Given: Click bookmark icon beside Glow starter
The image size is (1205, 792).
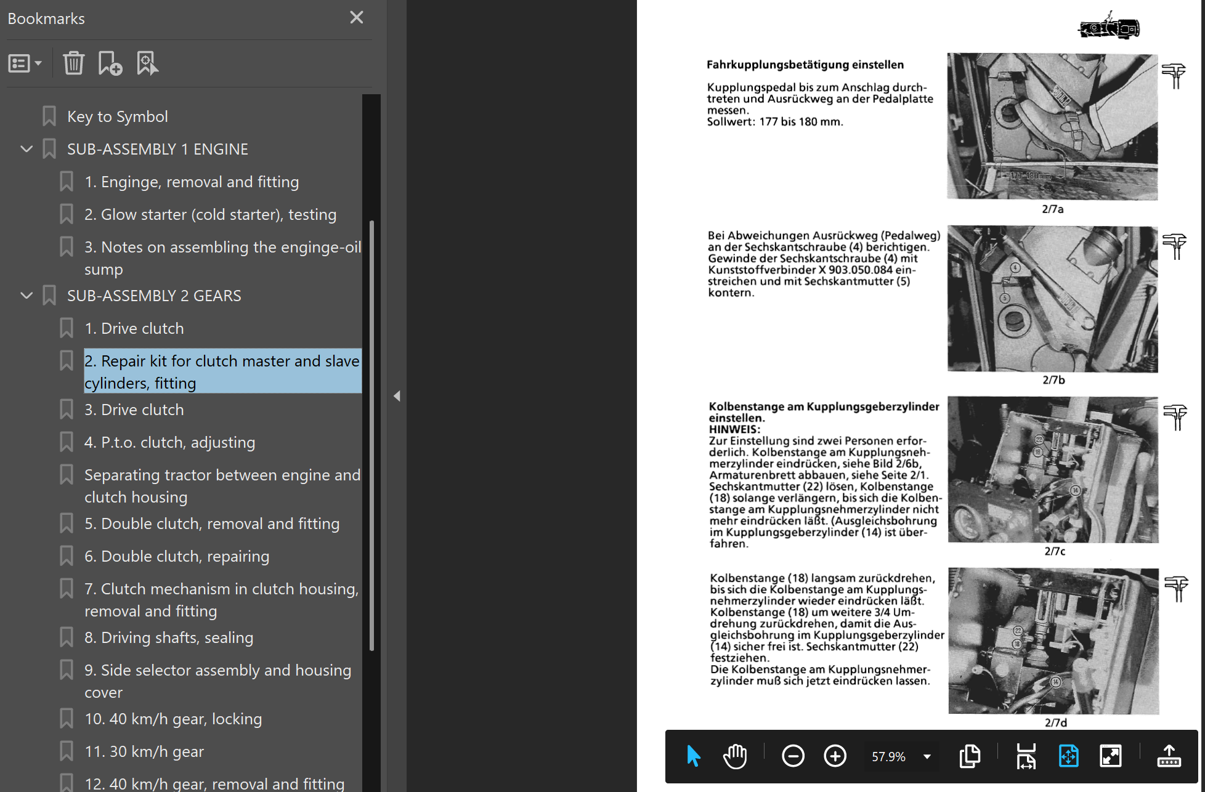Looking at the screenshot, I should click(x=67, y=214).
